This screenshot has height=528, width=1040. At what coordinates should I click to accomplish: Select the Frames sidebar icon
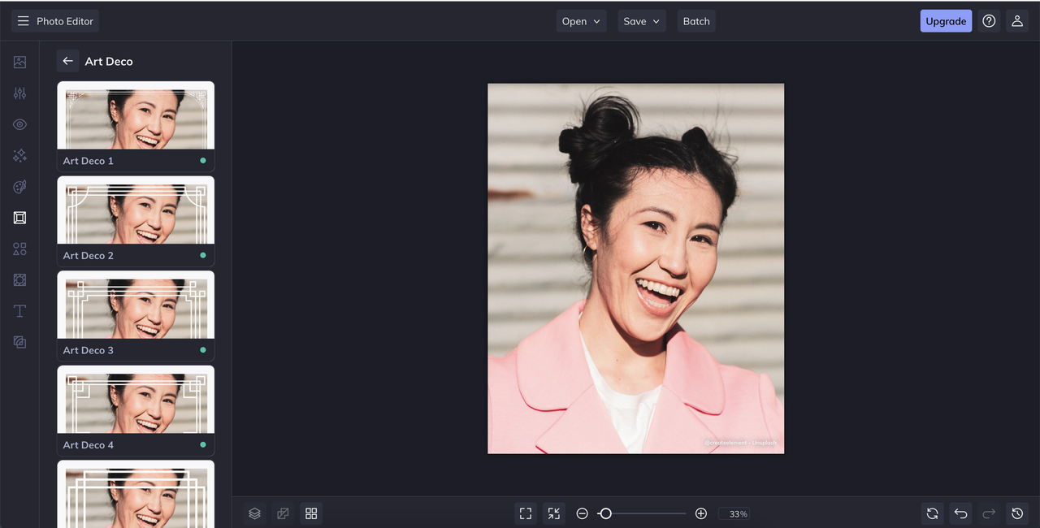pos(19,218)
